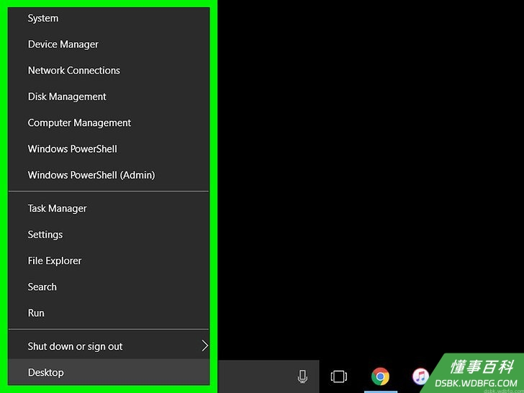This screenshot has width=524, height=393.
Task: Show the Desktop via menu entry
Action: [x=109, y=372]
